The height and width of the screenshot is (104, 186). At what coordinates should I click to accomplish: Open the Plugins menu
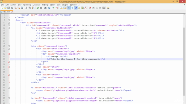pyautogui.click(x=65, y=5)
